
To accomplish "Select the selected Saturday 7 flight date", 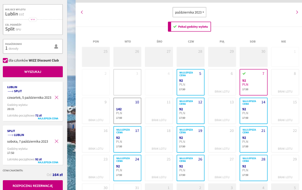I will (x=253, y=82).
